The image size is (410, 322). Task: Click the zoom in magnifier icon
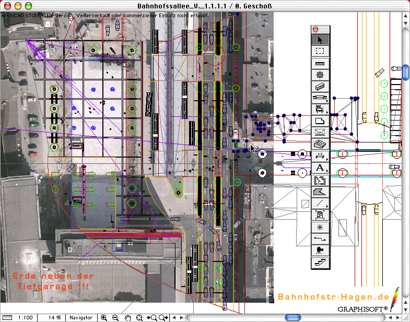103,317
